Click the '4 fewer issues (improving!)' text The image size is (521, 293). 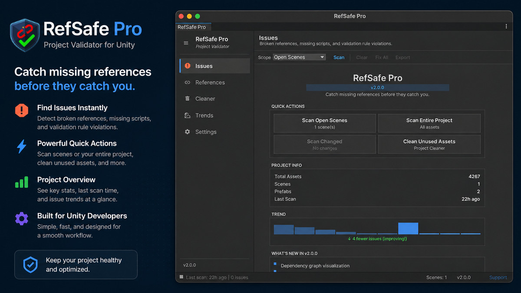(x=377, y=239)
